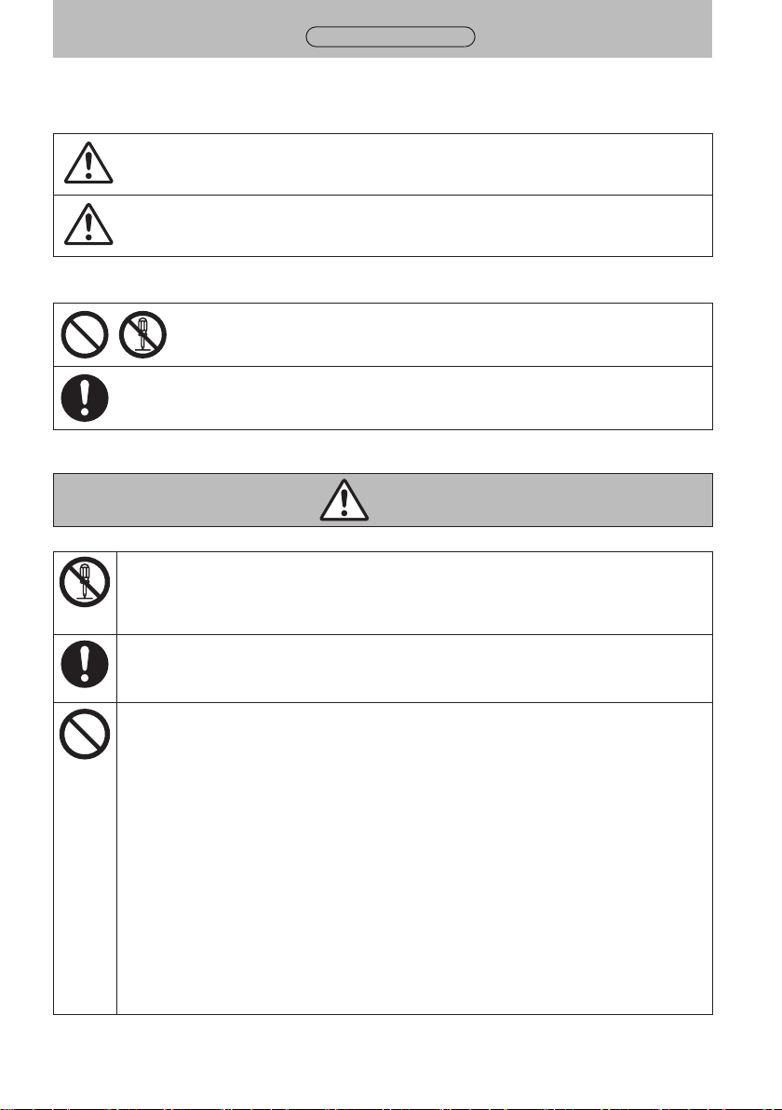Click the dashed line along the page bottom
This screenshot has width=782, height=1110.
point(391,1108)
